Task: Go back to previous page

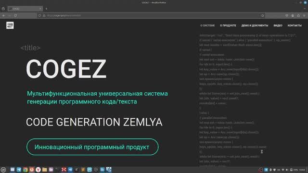Action: point(4,15)
